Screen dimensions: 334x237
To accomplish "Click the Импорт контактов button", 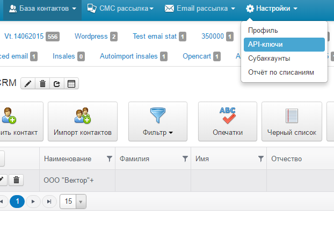I will pyautogui.click(x=83, y=121).
